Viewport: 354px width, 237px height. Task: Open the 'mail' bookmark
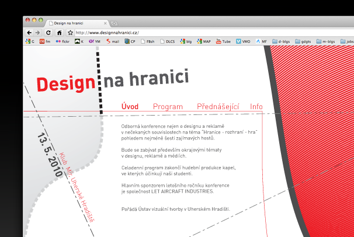coord(112,42)
